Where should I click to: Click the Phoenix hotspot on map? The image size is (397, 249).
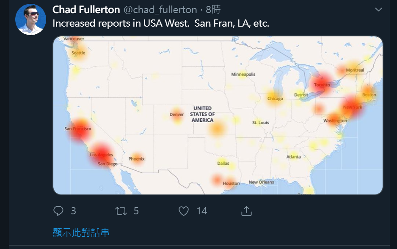click(137, 159)
